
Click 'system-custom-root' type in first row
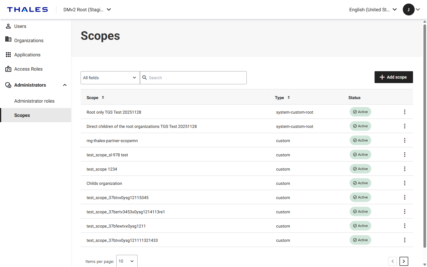pyautogui.click(x=294, y=112)
